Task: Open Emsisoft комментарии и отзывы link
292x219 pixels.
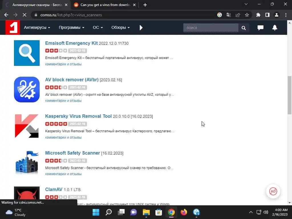Action: click(x=63, y=64)
